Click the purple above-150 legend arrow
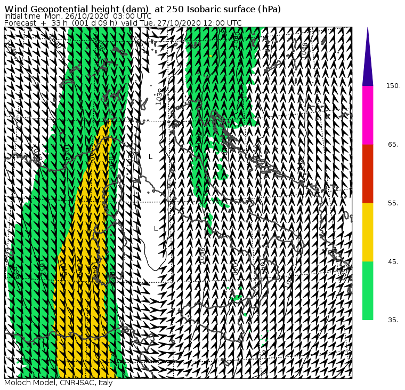The height and width of the screenshot is (390, 405). (x=368, y=57)
